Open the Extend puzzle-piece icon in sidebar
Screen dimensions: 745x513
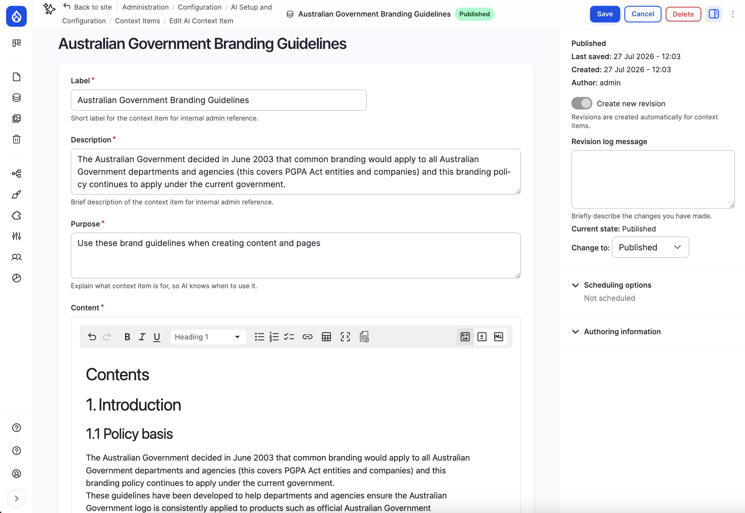pos(16,215)
